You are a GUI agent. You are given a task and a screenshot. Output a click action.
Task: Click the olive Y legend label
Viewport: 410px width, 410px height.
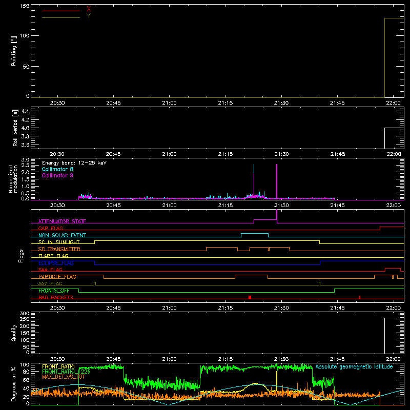89,16
